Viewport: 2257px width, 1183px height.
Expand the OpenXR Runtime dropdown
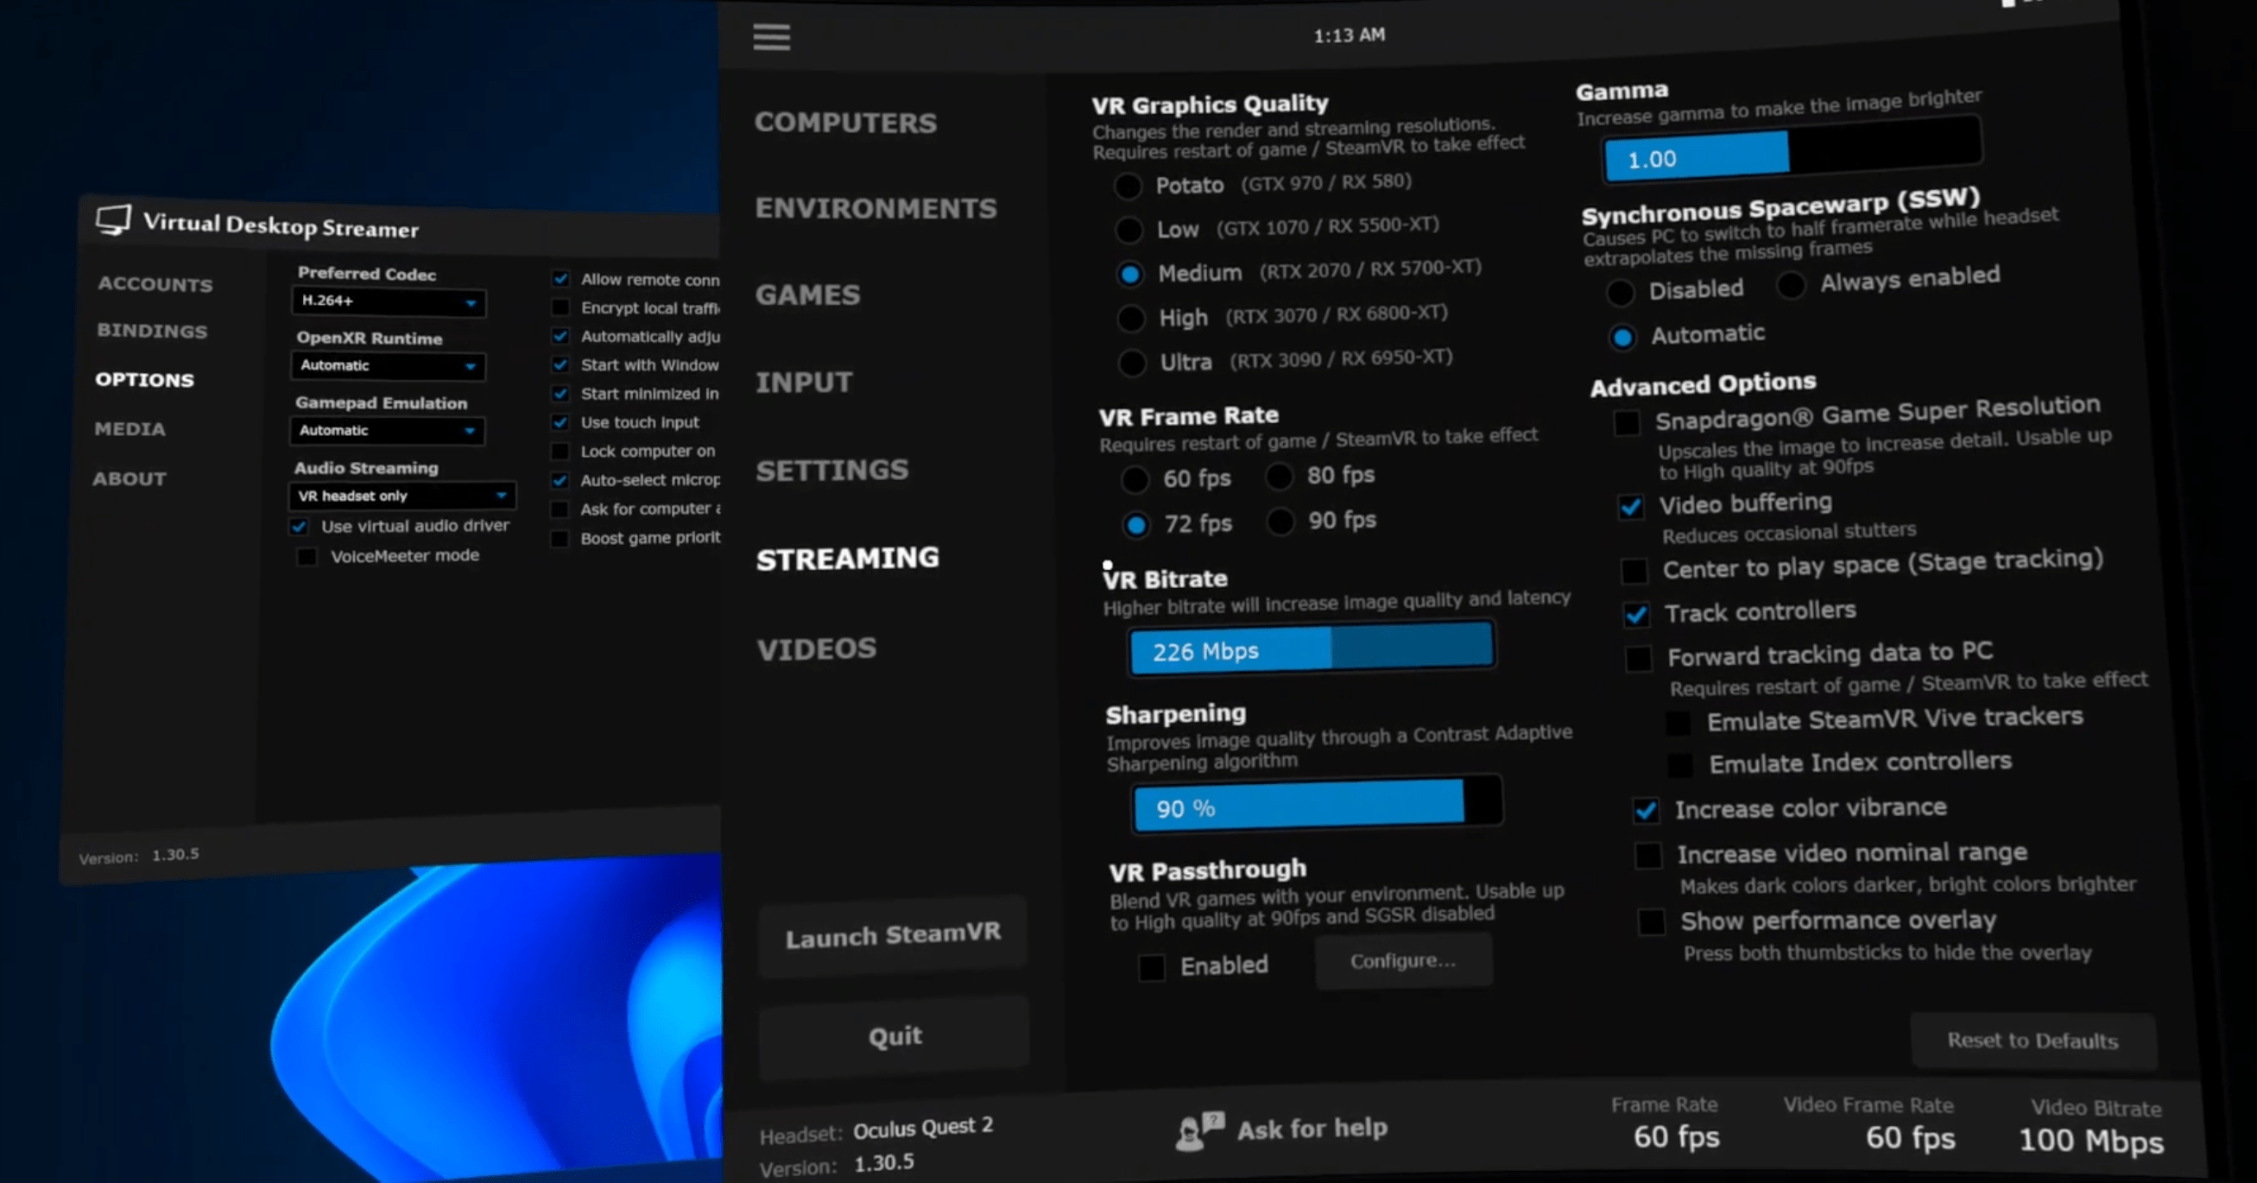pyautogui.click(x=388, y=365)
